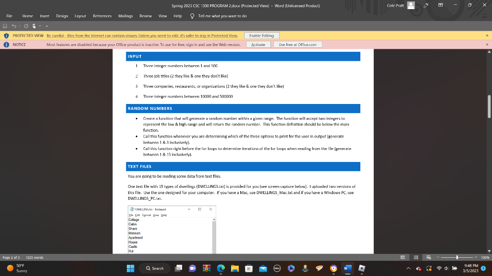Click the vertical scrollbar thumb

489,106
